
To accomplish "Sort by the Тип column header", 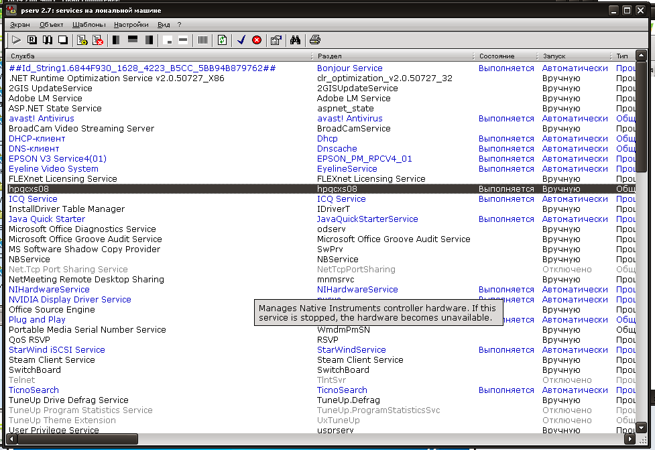I will [x=622, y=56].
